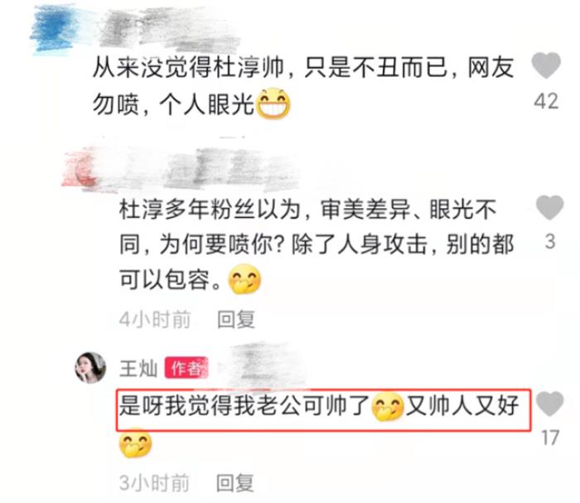Screen dimensions: 580x503
Task: Click the emoji below the red-boxed reply
Action: pyautogui.click(x=135, y=443)
